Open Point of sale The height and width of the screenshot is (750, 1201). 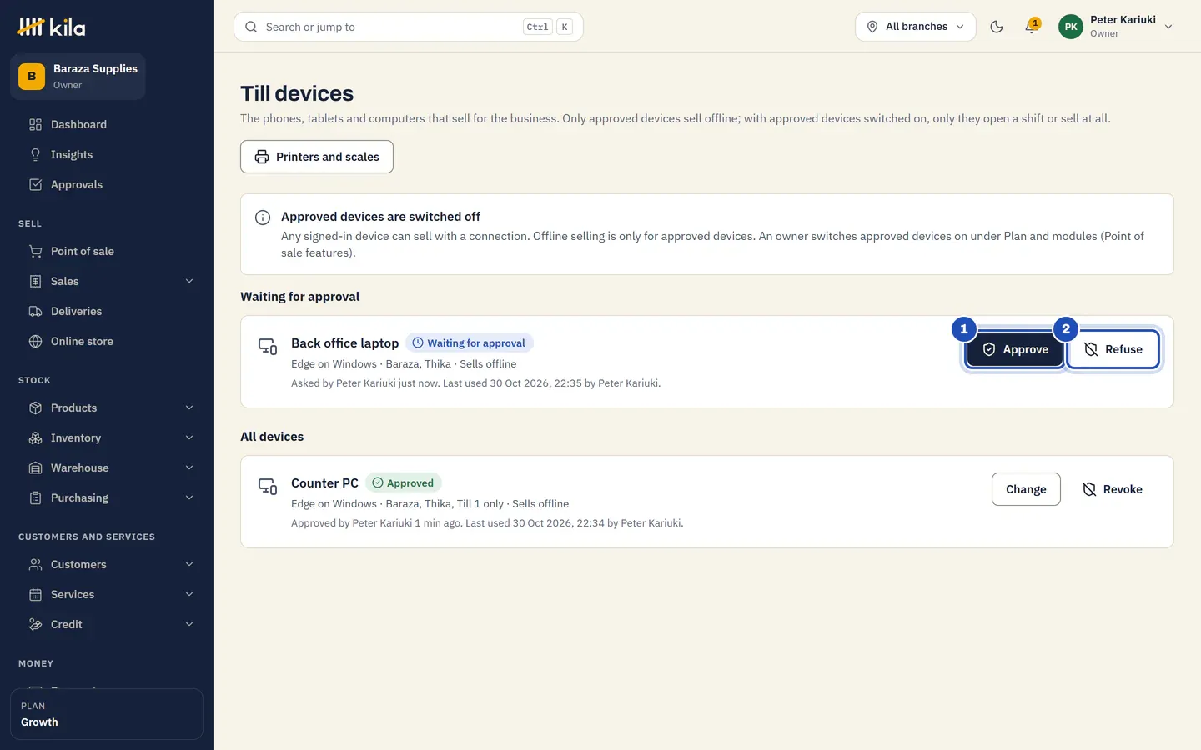107,252
